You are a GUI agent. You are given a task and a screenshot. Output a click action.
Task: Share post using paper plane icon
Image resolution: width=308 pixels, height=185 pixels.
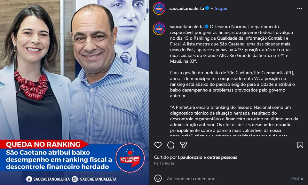[x=184, y=145]
